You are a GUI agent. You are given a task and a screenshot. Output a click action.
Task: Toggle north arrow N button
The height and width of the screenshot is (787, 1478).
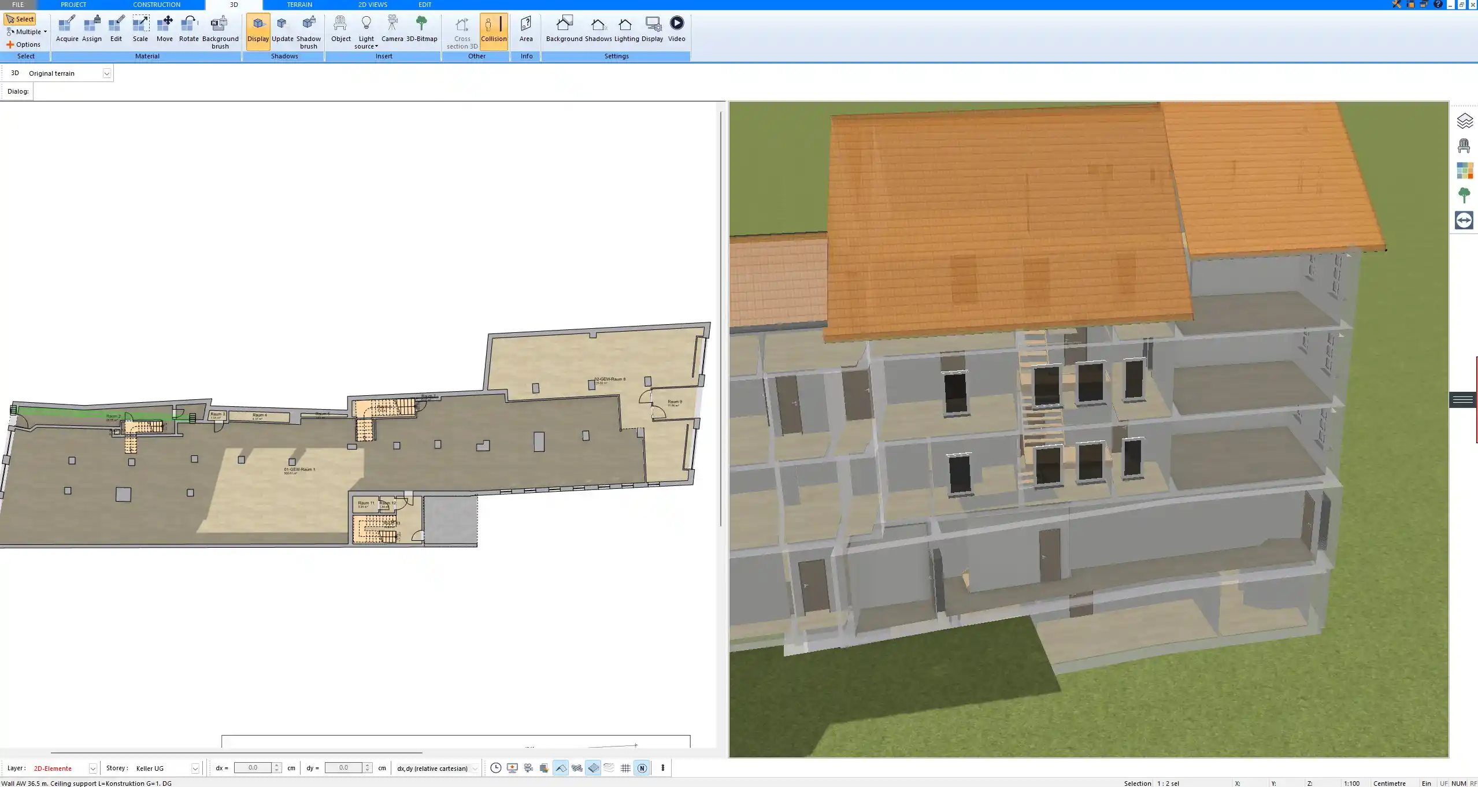tap(642, 768)
